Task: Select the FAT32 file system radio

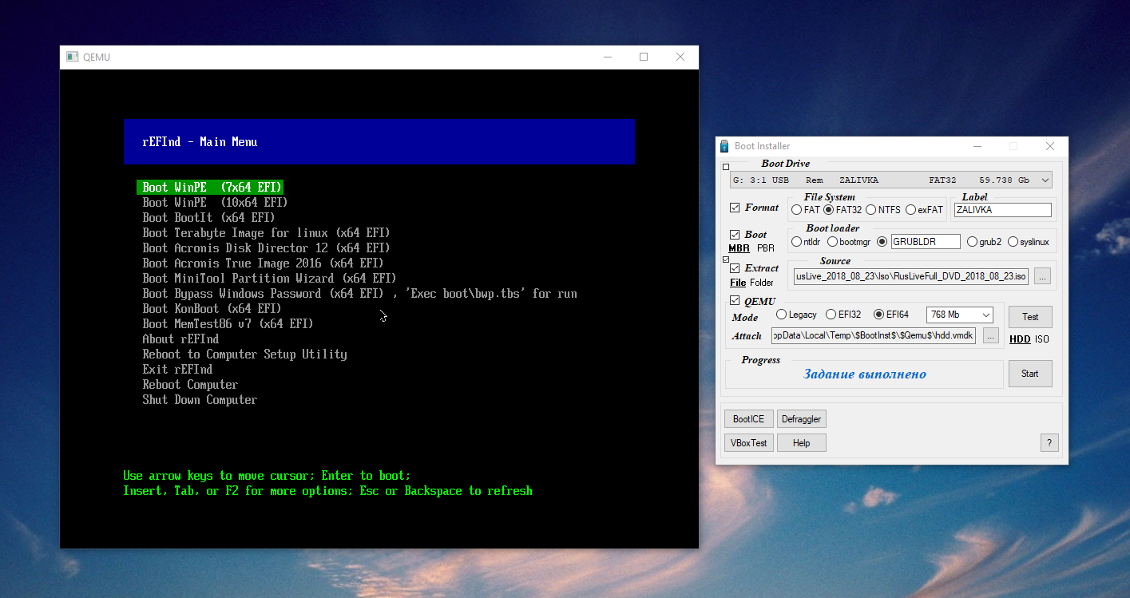Action: pyautogui.click(x=829, y=210)
